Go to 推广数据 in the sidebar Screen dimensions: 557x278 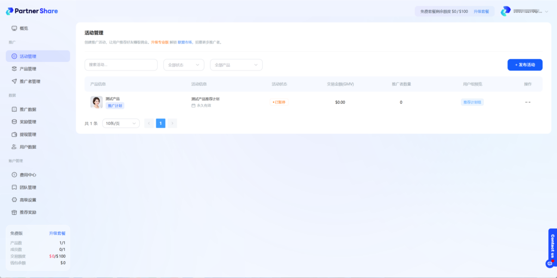pyautogui.click(x=28, y=109)
